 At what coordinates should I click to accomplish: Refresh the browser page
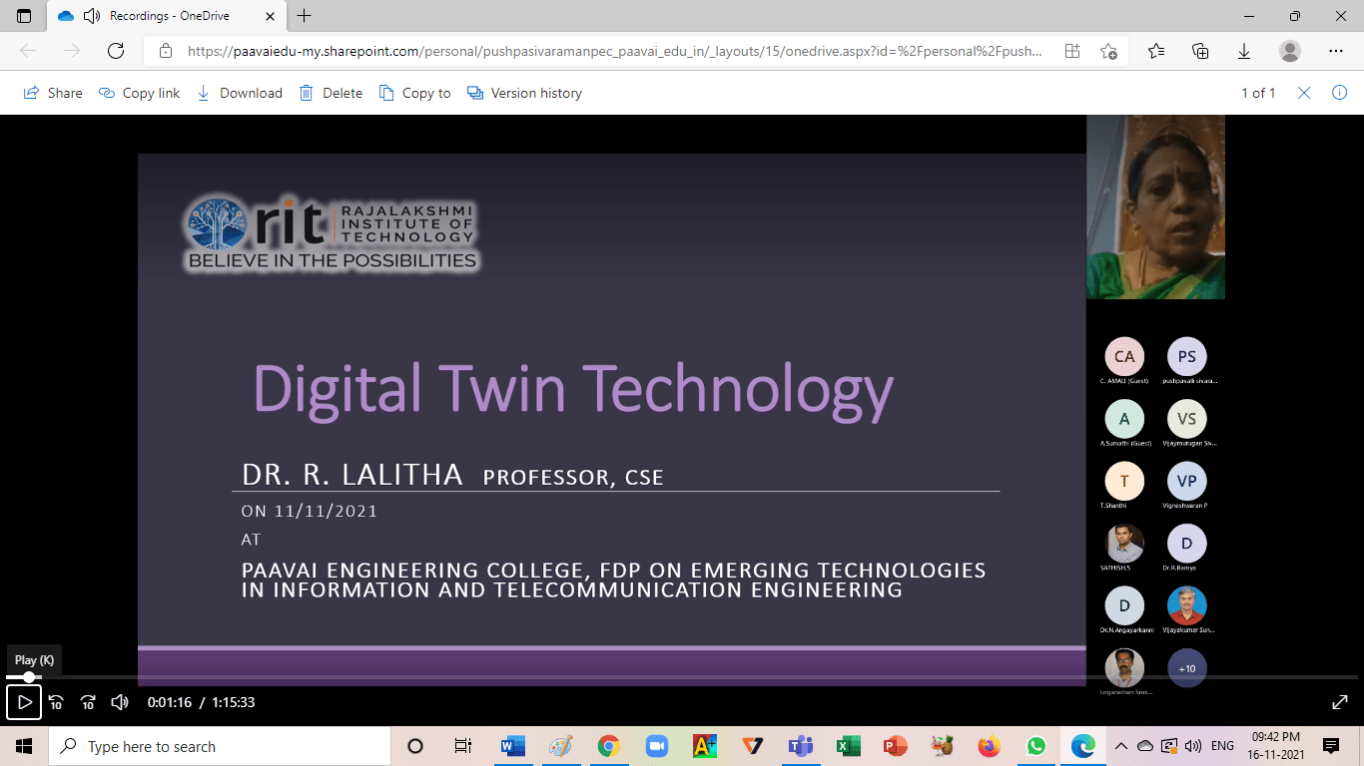pyautogui.click(x=116, y=51)
